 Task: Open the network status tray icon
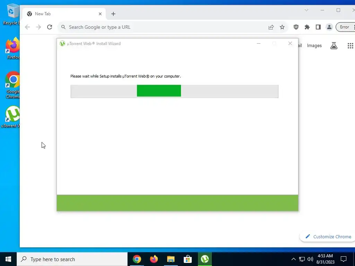[302, 259]
